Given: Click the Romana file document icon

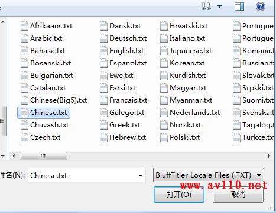Looking at the screenshot, I should tap(236, 51).
